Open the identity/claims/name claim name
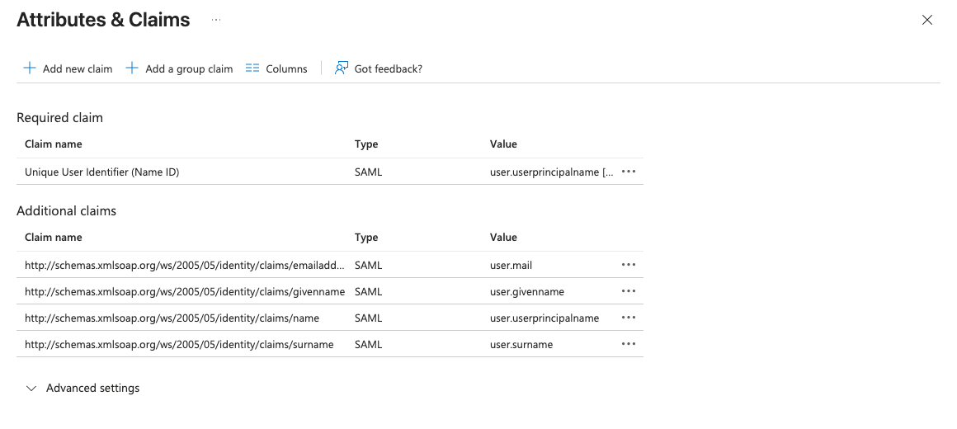957x429 pixels. (x=172, y=318)
